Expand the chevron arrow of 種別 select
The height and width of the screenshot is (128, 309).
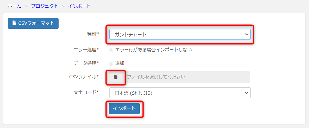pos(246,34)
